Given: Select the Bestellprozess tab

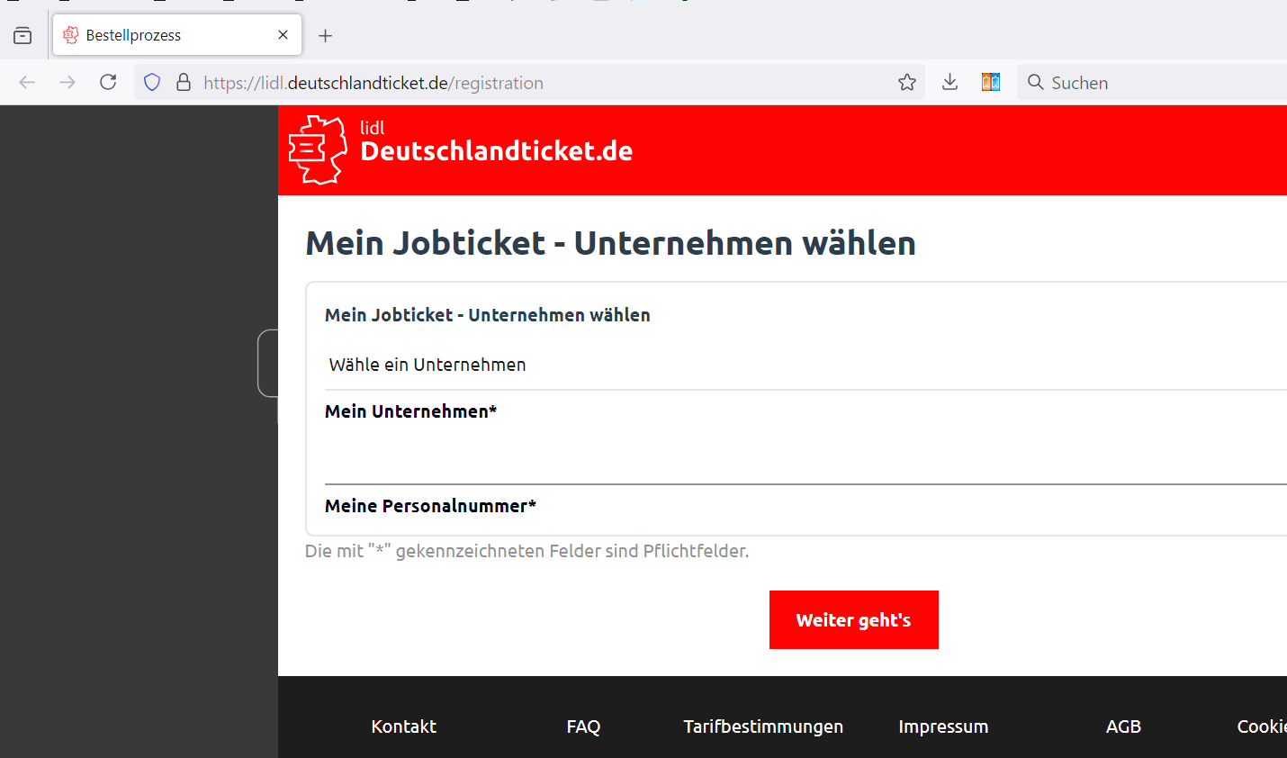Looking at the screenshot, I should click(177, 35).
